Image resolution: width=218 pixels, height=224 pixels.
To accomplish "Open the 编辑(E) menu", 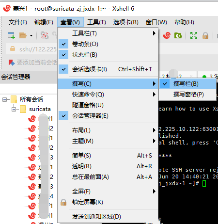I will point(44,22).
